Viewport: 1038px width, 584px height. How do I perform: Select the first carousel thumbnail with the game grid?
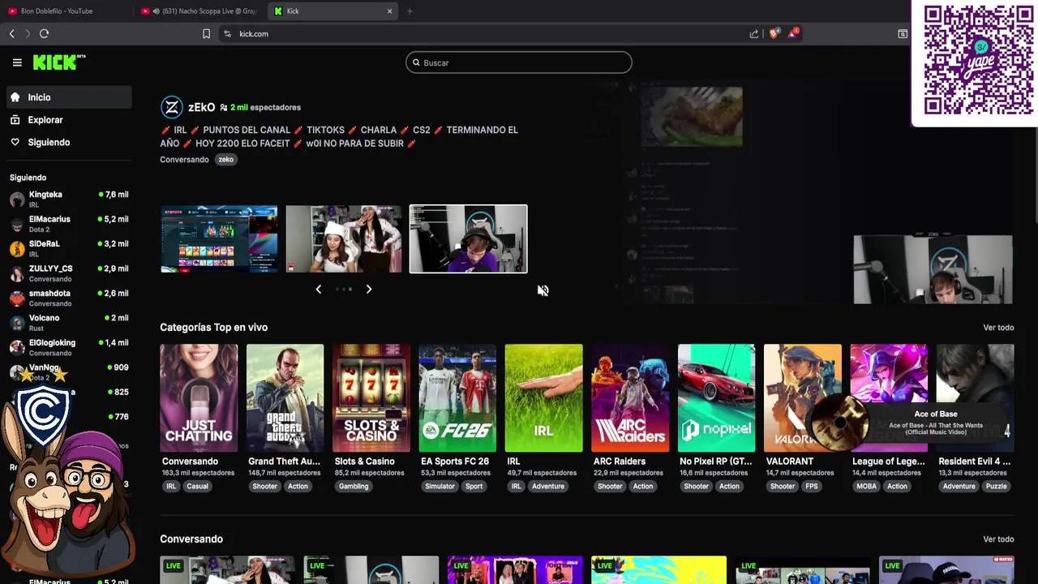[x=219, y=239]
